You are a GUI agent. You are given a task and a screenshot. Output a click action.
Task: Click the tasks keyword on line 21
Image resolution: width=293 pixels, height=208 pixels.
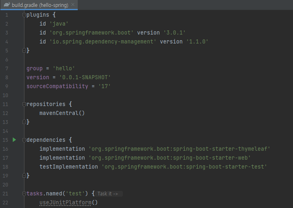click(35, 194)
